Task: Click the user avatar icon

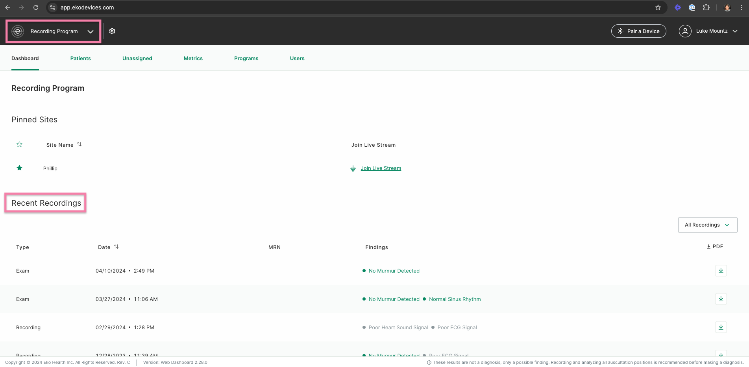Action: coord(685,31)
